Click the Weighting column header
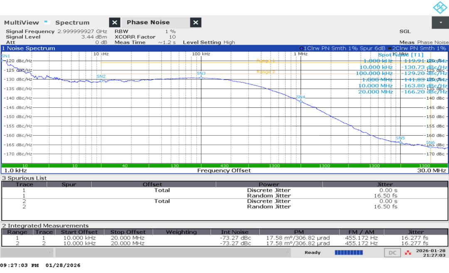This screenshot has width=449, height=273. (x=182, y=232)
